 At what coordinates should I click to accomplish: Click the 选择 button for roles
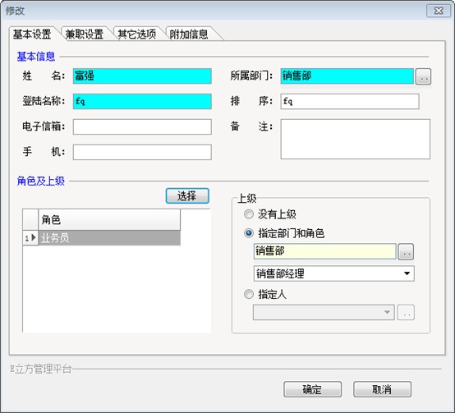[x=187, y=195]
